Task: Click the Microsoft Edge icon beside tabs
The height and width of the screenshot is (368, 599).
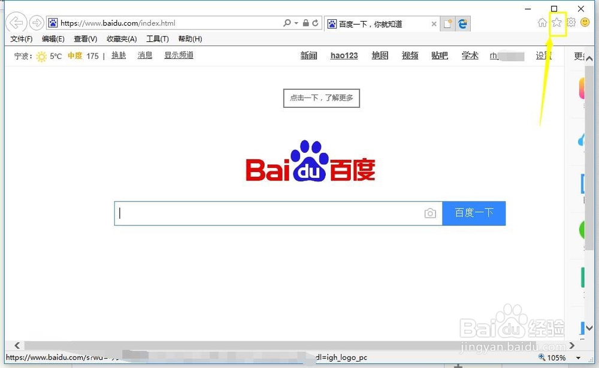Action: click(462, 24)
